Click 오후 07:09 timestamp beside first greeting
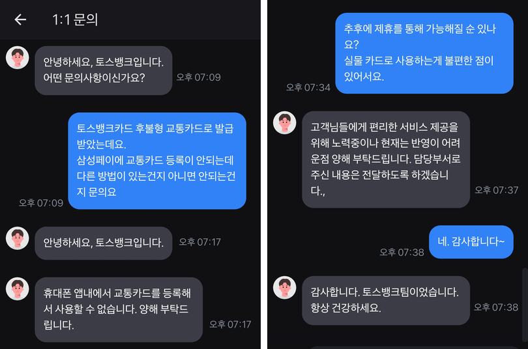 (x=199, y=77)
